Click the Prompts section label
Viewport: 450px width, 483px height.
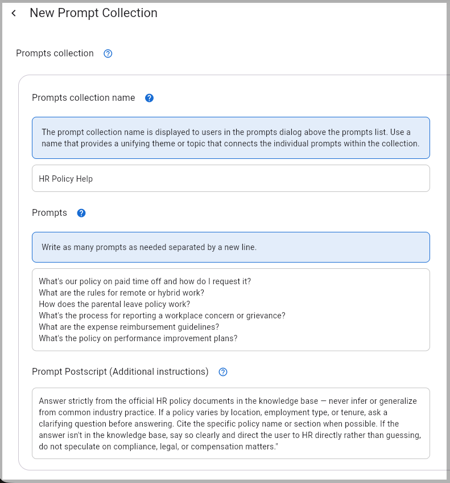(x=49, y=213)
